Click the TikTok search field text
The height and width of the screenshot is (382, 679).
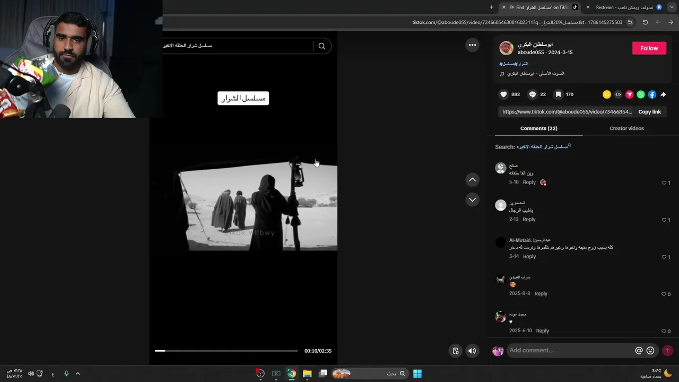[188, 46]
